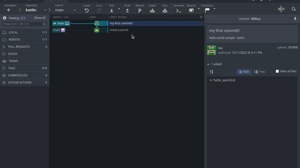
Task: Expand the Timelines dropdown arrow
Action: [215, 9]
